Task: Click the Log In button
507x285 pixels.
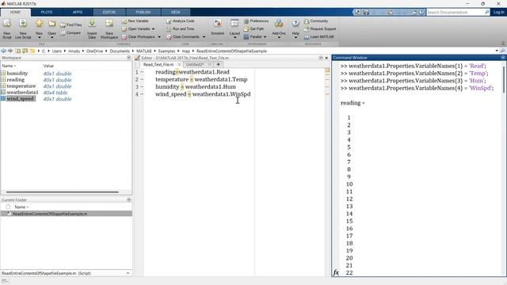Action: click(498, 13)
